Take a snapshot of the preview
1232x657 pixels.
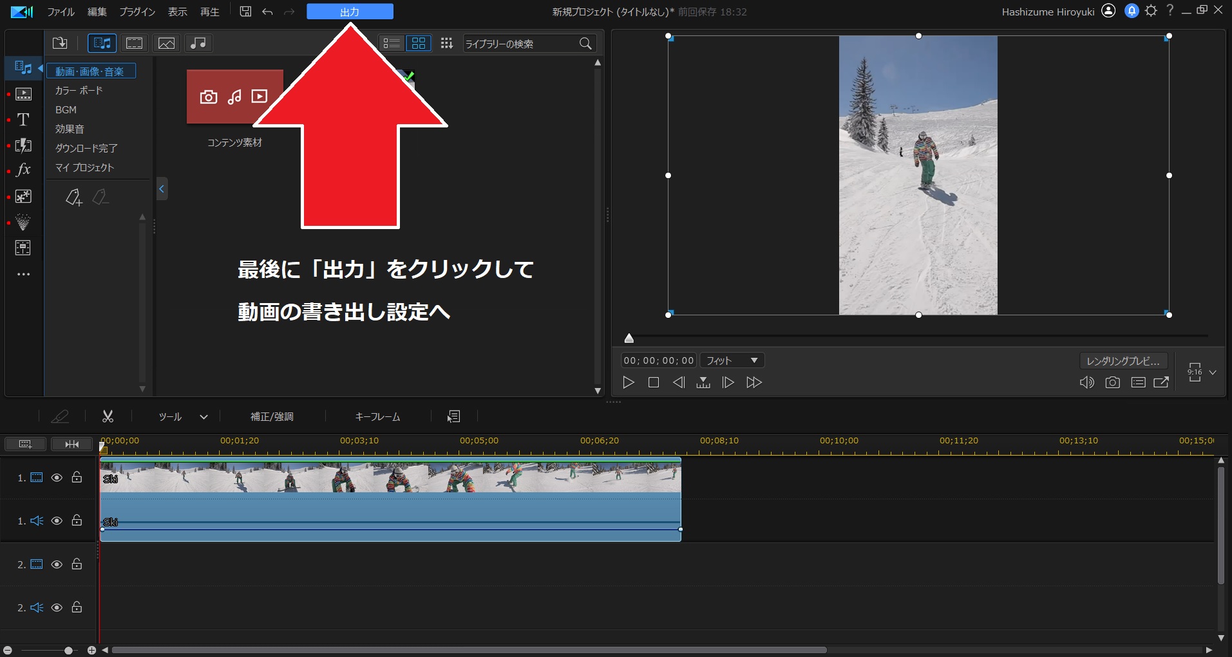click(1112, 382)
